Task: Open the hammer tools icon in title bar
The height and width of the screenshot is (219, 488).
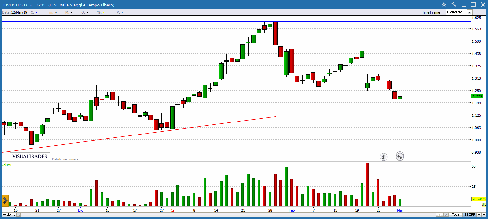Action: click(x=454, y=5)
